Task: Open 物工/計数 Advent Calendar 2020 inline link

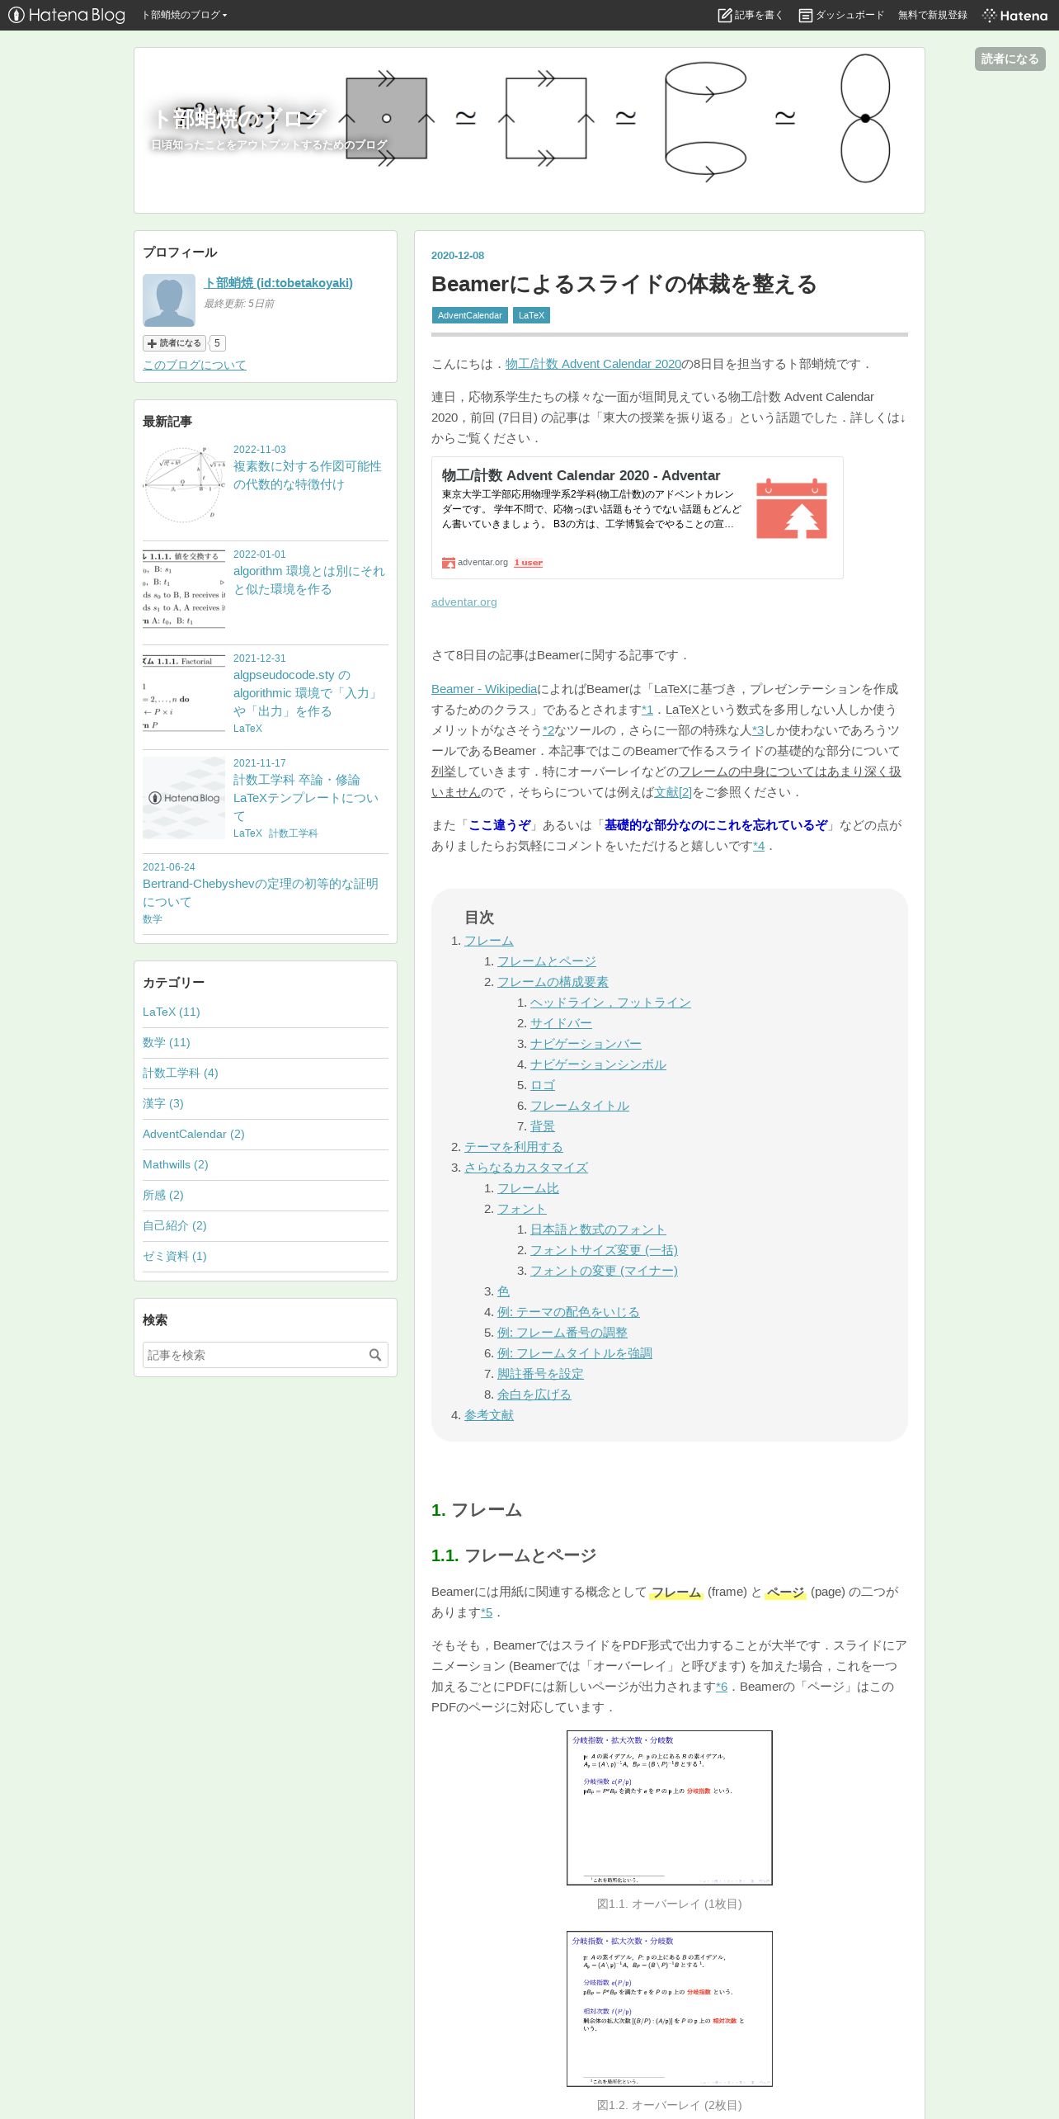Action: [594, 364]
